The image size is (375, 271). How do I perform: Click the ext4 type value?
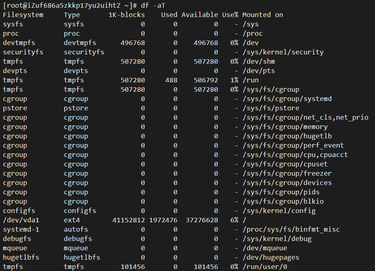point(72,220)
